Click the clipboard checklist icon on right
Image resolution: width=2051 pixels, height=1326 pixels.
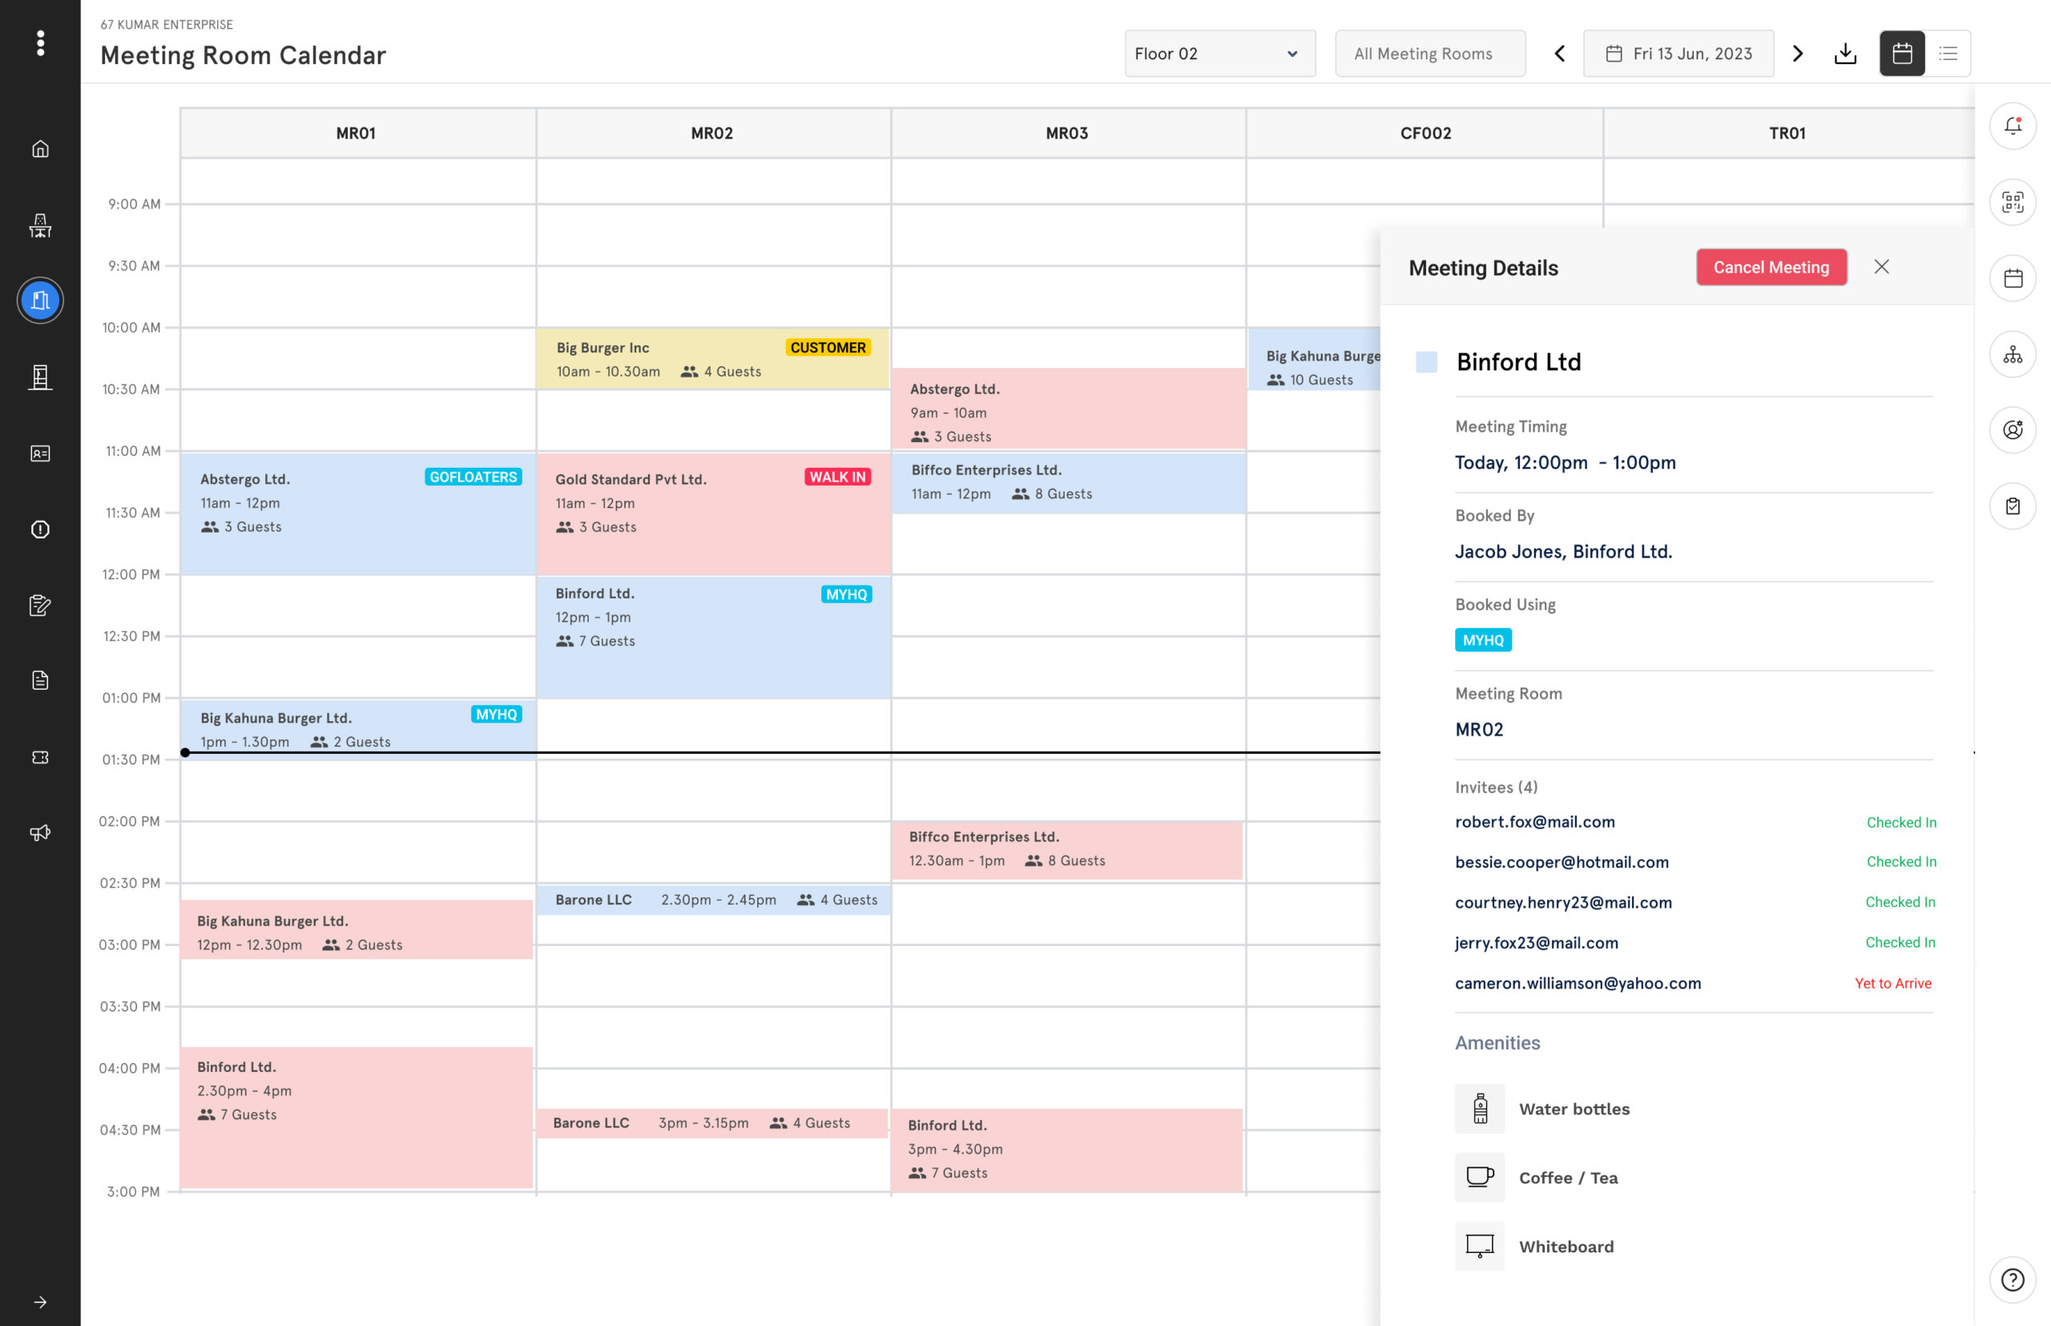pyautogui.click(x=2013, y=506)
